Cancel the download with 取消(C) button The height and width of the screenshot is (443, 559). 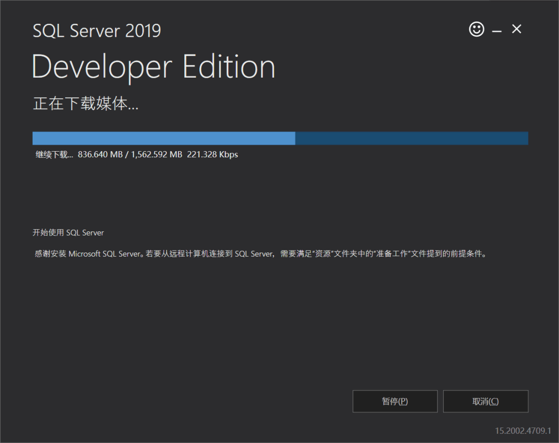(486, 401)
